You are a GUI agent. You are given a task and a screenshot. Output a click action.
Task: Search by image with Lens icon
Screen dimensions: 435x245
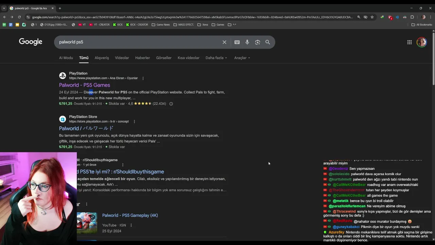257,42
